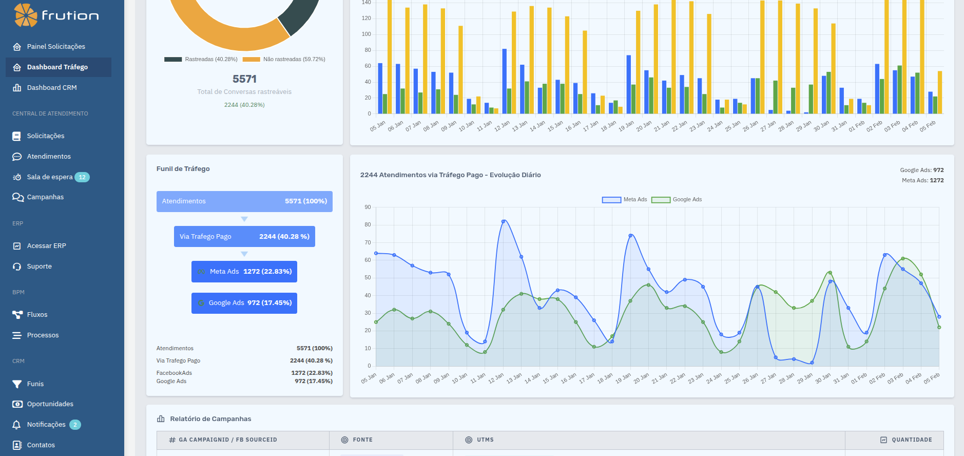Click the Suporte headset icon

click(x=17, y=267)
